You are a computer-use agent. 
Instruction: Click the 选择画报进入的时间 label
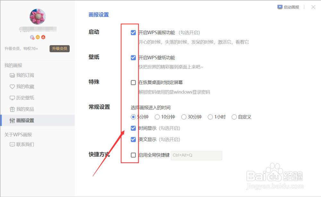[151, 108]
